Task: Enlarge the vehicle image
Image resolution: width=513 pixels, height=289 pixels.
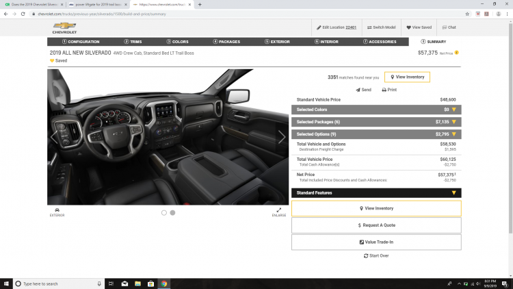Action: [279, 212]
